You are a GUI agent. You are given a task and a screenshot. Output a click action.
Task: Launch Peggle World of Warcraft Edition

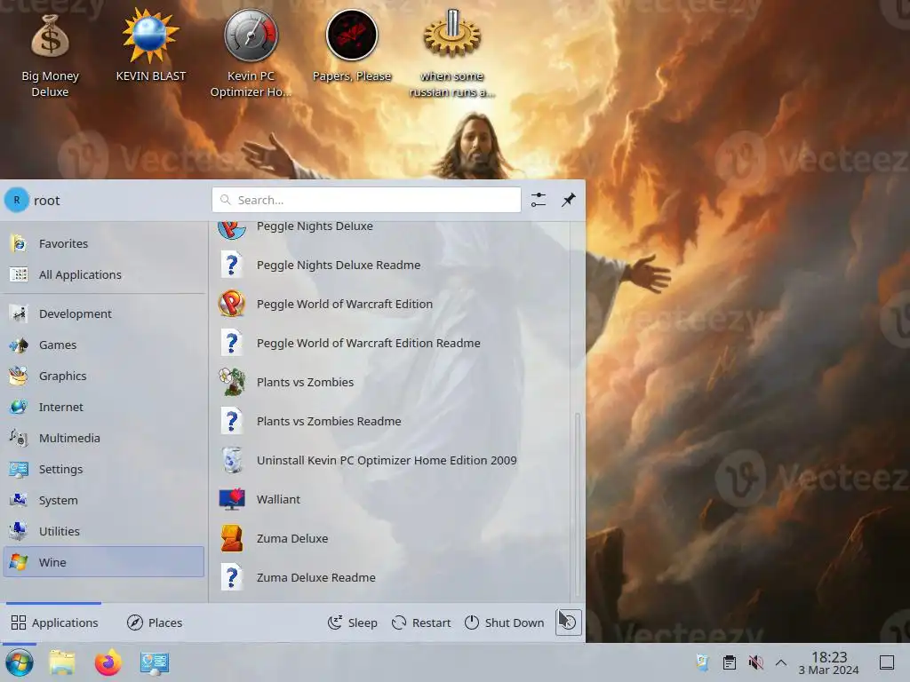coord(390,304)
